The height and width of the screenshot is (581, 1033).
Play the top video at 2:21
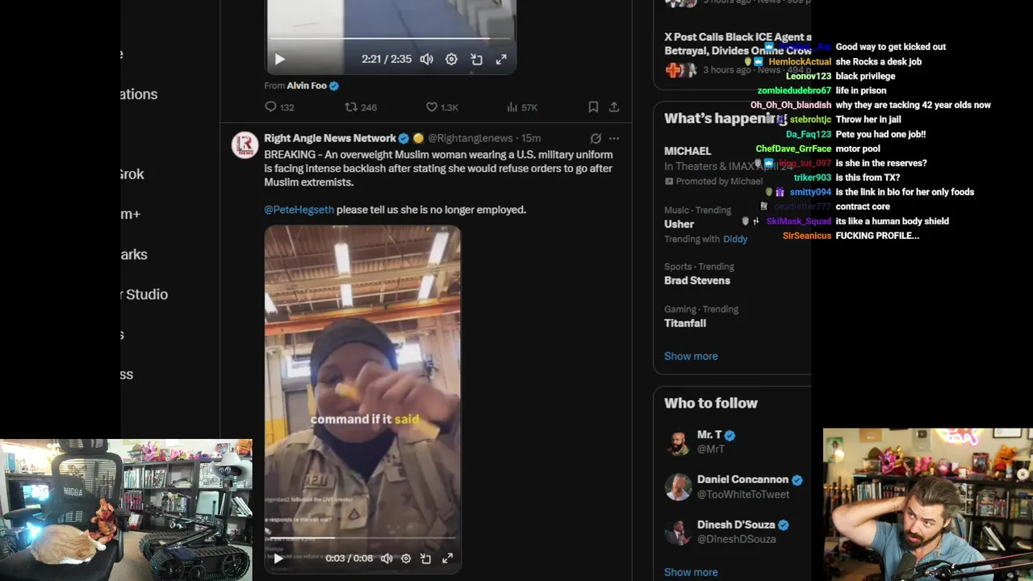pyautogui.click(x=279, y=59)
